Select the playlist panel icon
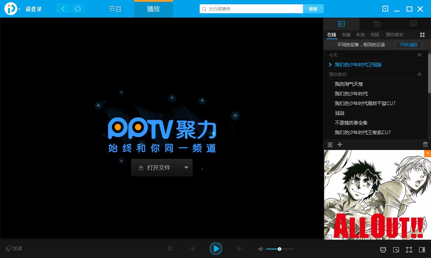This screenshot has width=431, height=258. click(x=341, y=24)
